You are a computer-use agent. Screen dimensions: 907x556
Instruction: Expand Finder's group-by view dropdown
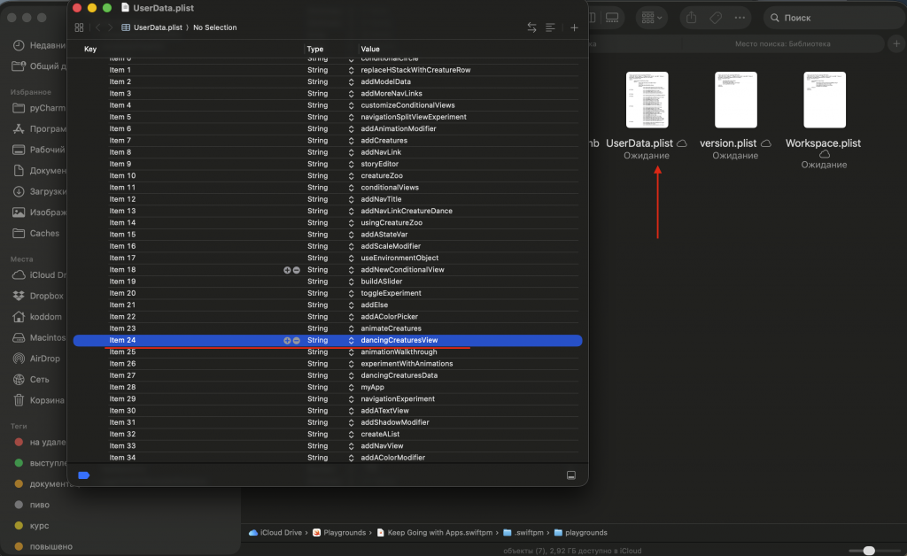click(x=654, y=17)
